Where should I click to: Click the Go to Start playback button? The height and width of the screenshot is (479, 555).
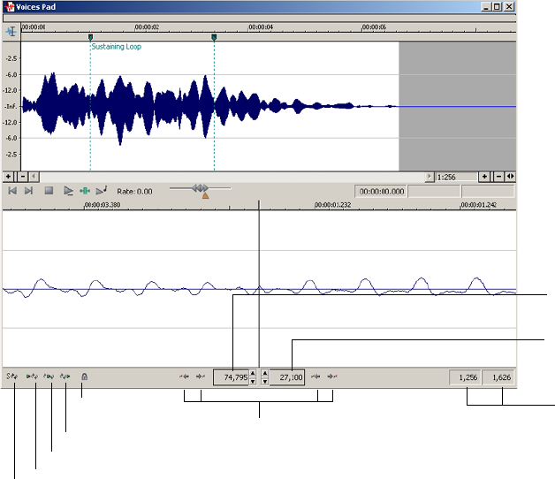(x=12, y=191)
